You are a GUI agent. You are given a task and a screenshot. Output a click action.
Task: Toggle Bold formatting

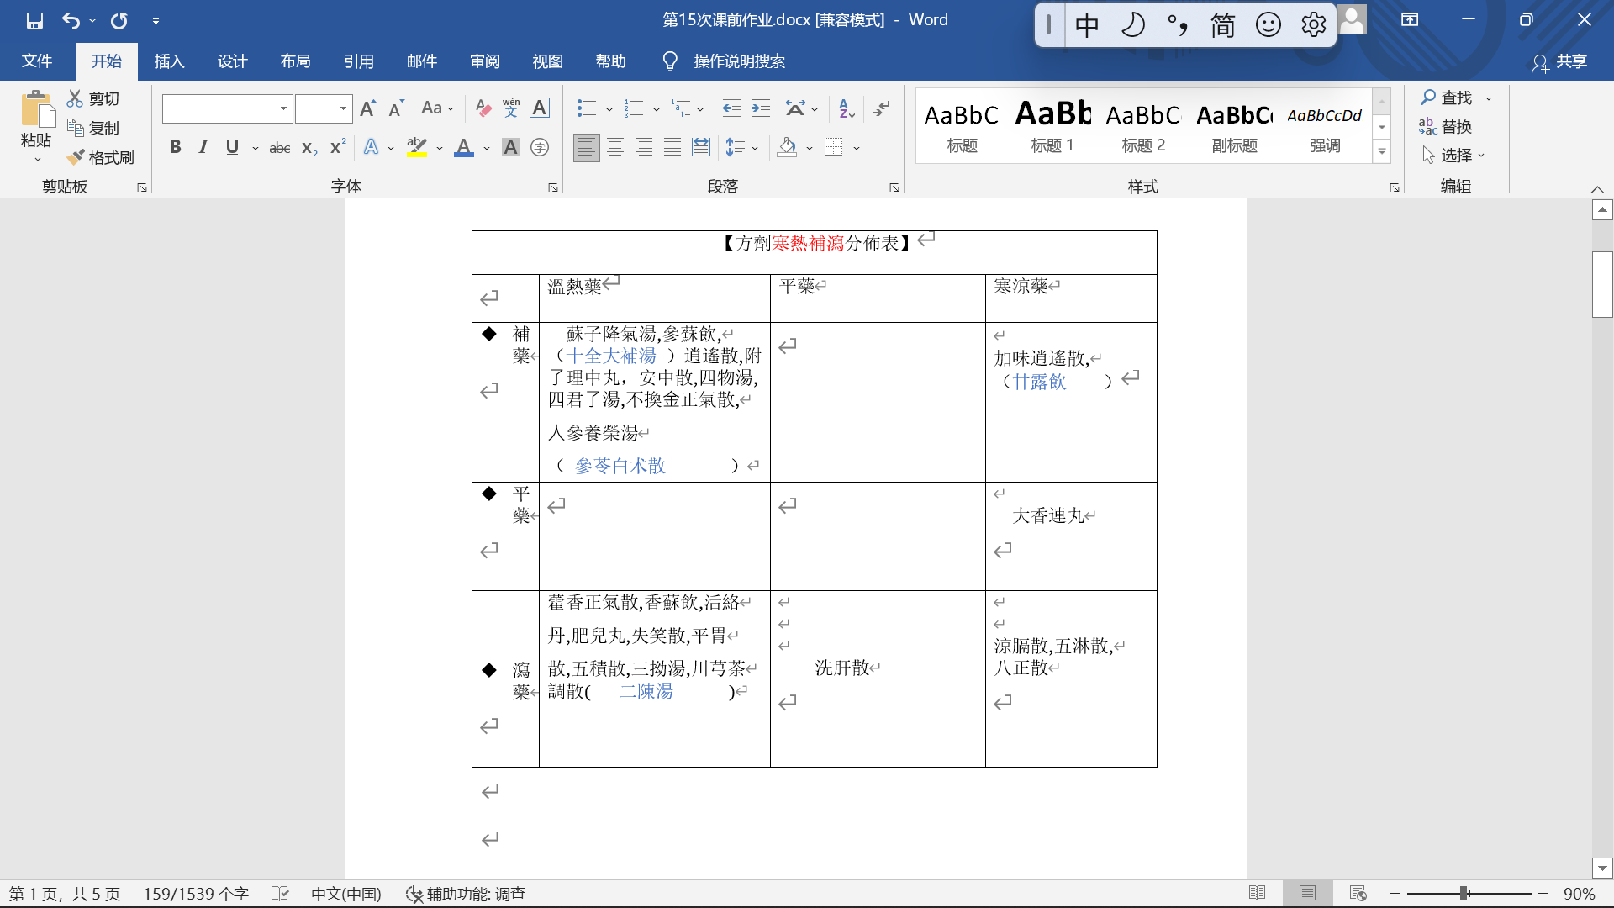(175, 147)
